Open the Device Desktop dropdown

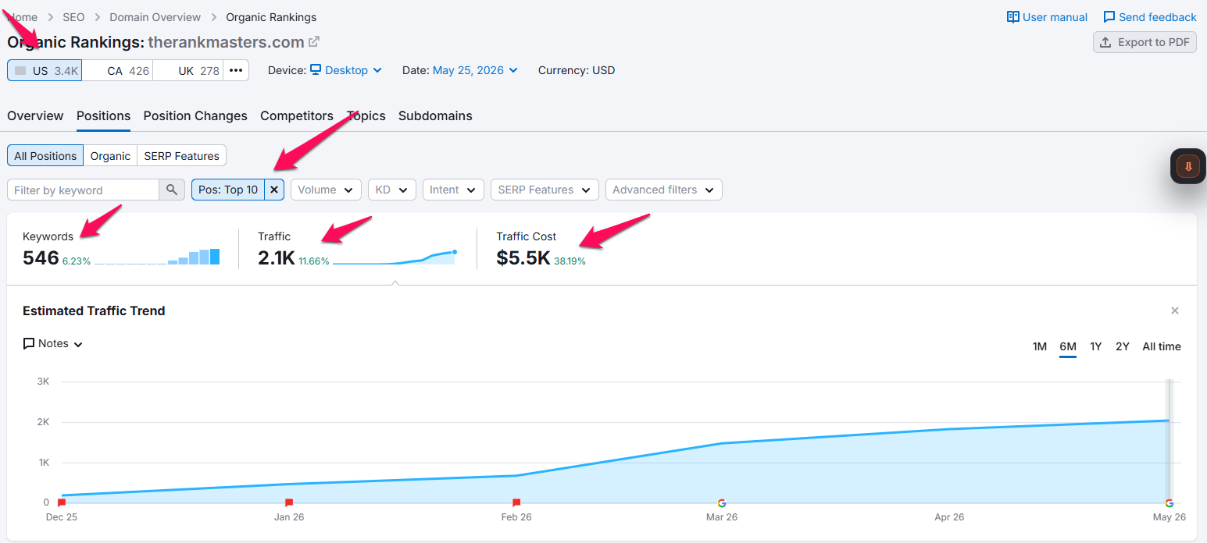click(x=345, y=70)
